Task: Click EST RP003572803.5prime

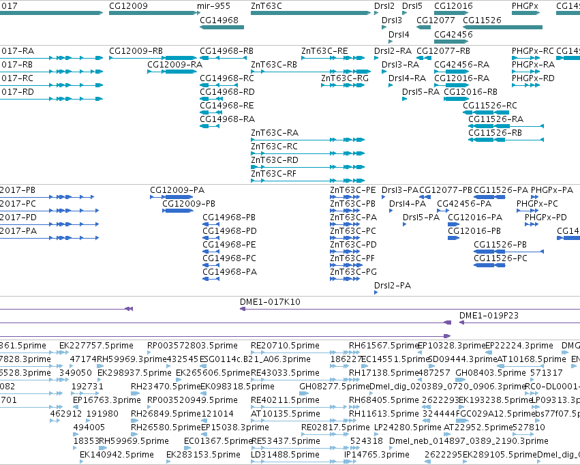Action: coord(192,346)
